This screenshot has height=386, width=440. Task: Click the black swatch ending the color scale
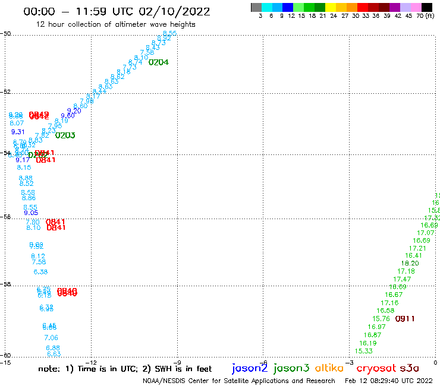coord(427,7)
